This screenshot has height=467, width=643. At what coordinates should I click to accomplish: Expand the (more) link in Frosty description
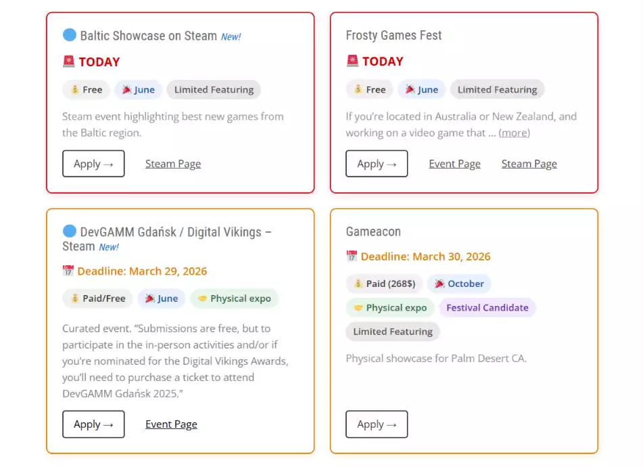515,133
